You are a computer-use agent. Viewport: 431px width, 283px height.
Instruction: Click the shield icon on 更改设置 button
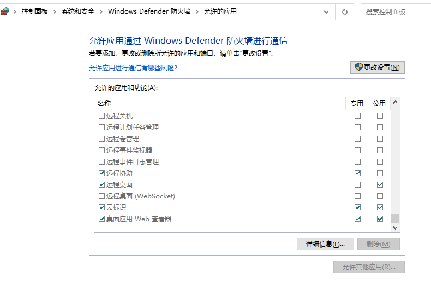(358, 67)
